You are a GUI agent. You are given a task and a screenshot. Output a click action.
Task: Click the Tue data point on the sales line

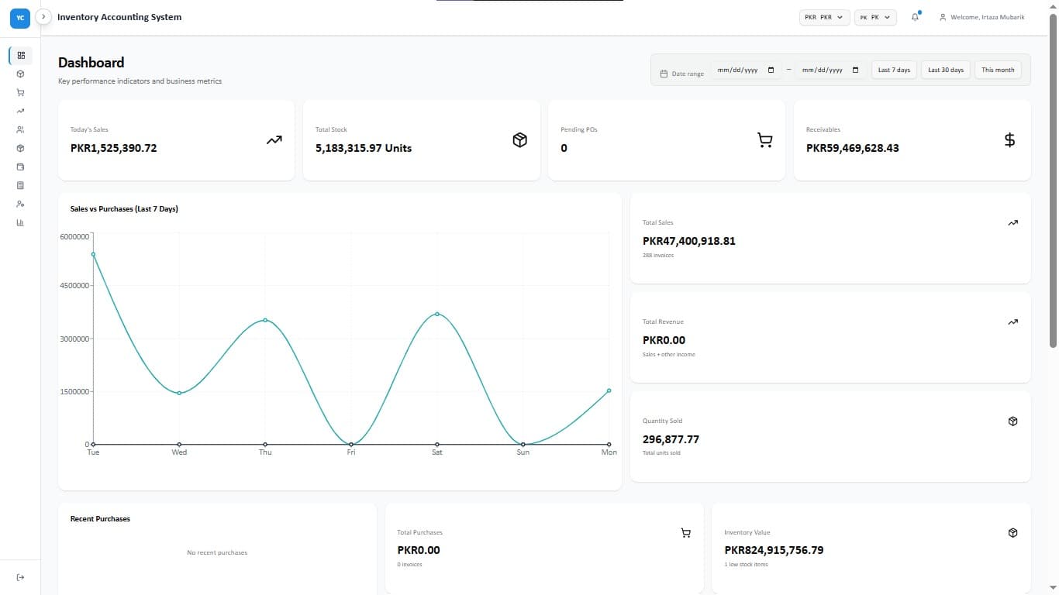(x=93, y=254)
